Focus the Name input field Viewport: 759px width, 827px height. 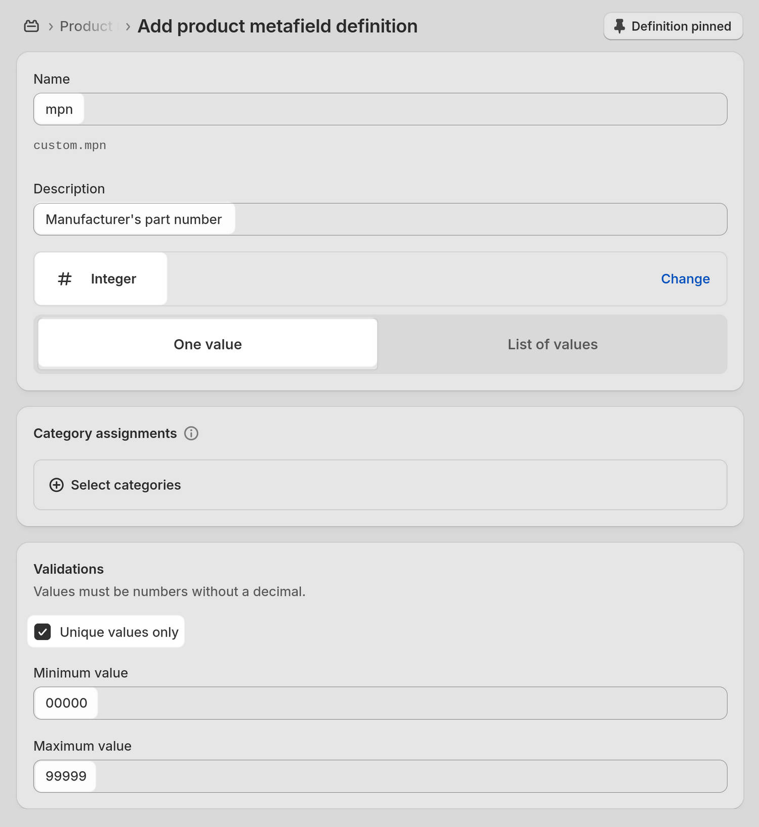coord(379,109)
